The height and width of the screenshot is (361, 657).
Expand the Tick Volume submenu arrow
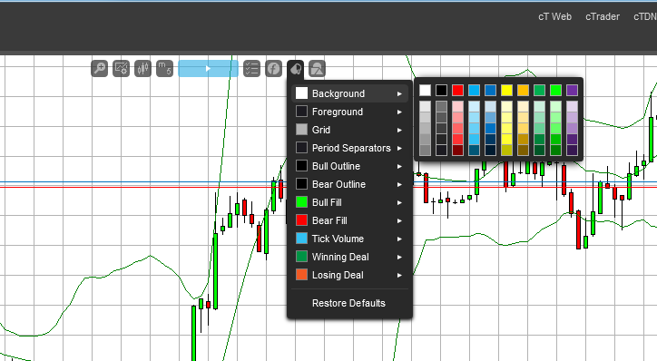tap(399, 239)
